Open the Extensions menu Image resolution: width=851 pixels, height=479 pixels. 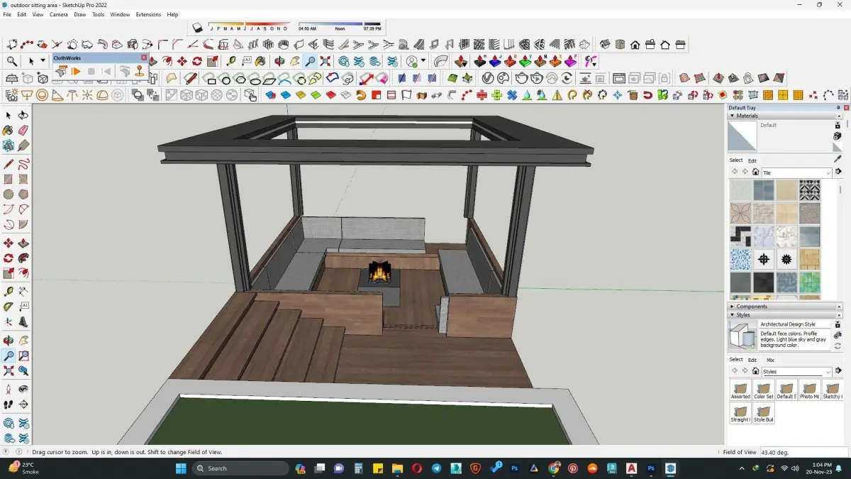click(x=148, y=14)
